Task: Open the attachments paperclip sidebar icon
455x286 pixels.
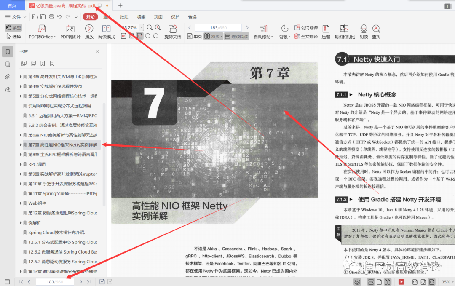Action: tap(8, 77)
